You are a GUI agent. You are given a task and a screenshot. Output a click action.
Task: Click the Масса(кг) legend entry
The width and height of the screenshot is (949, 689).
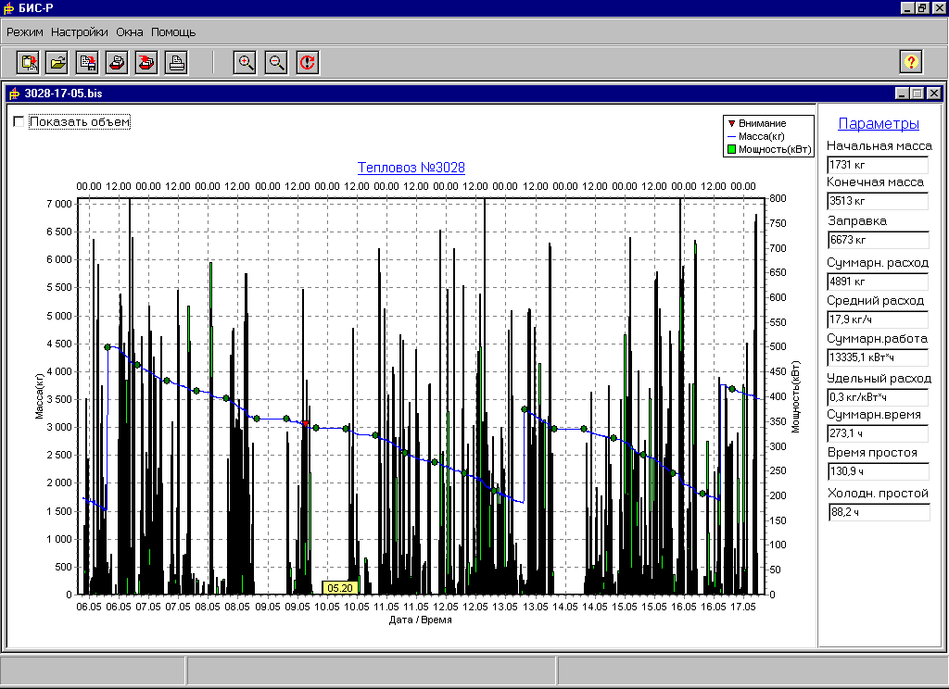pos(756,137)
